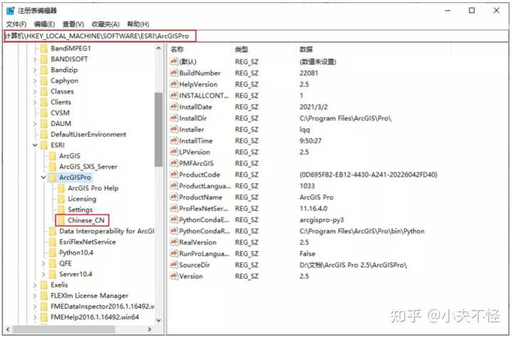Expand the Classes key
513x337 pixels.
(x=35, y=92)
